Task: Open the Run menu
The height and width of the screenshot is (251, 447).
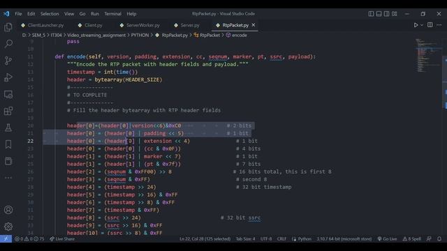Action: [95, 14]
